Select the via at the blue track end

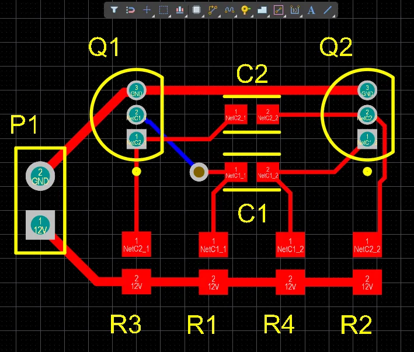point(199,172)
